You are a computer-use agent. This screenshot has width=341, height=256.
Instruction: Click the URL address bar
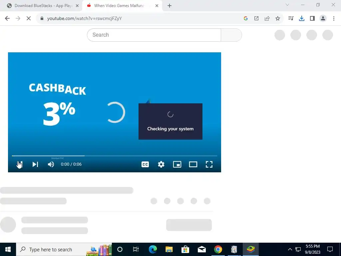tap(139, 19)
